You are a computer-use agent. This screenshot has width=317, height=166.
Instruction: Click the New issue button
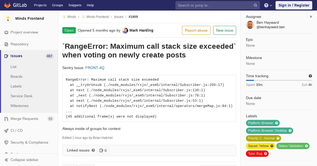click(225, 30)
